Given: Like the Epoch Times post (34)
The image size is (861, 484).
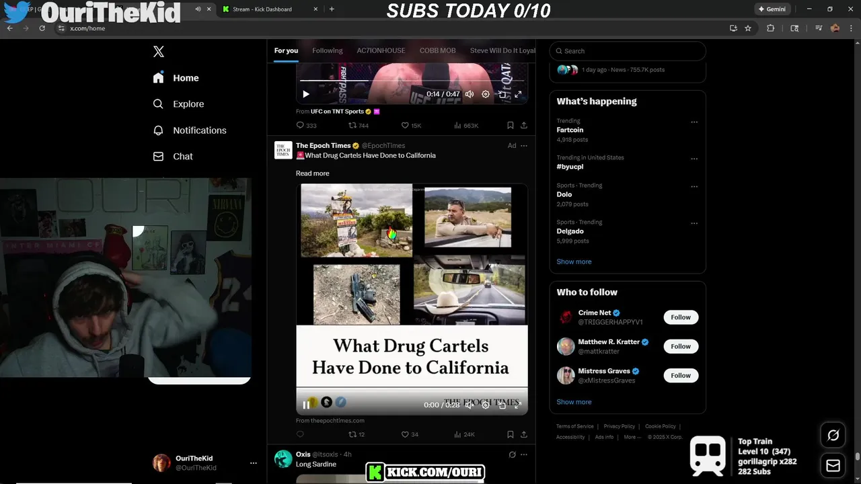Looking at the screenshot, I should tap(410, 435).
